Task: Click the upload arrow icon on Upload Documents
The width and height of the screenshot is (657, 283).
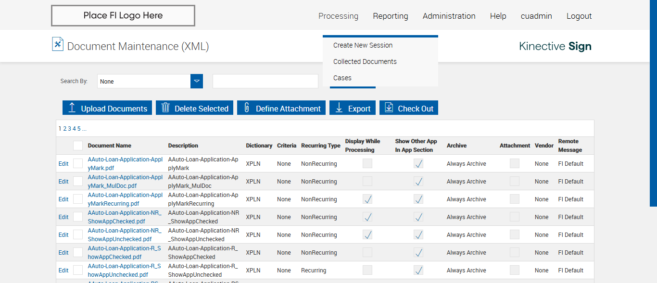Action: pos(72,108)
